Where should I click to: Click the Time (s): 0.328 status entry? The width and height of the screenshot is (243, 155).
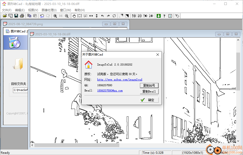pyautogui.click(x=153, y=153)
